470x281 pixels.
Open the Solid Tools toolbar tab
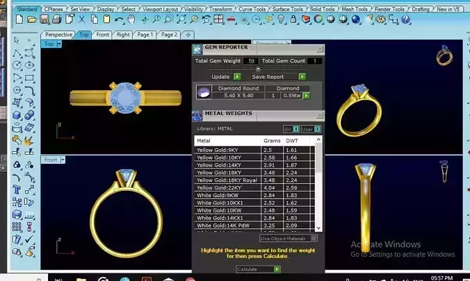pyautogui.click(x=322, y=9)
